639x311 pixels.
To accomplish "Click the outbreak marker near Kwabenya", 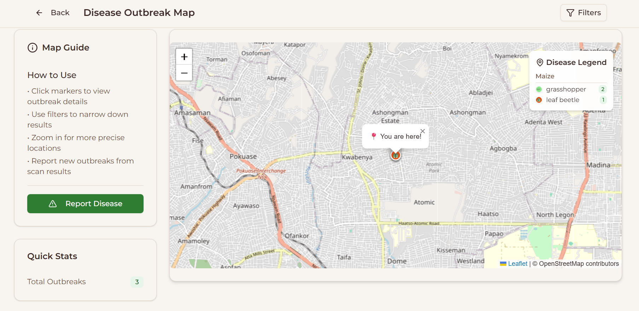I will click(x=395, y=155).
